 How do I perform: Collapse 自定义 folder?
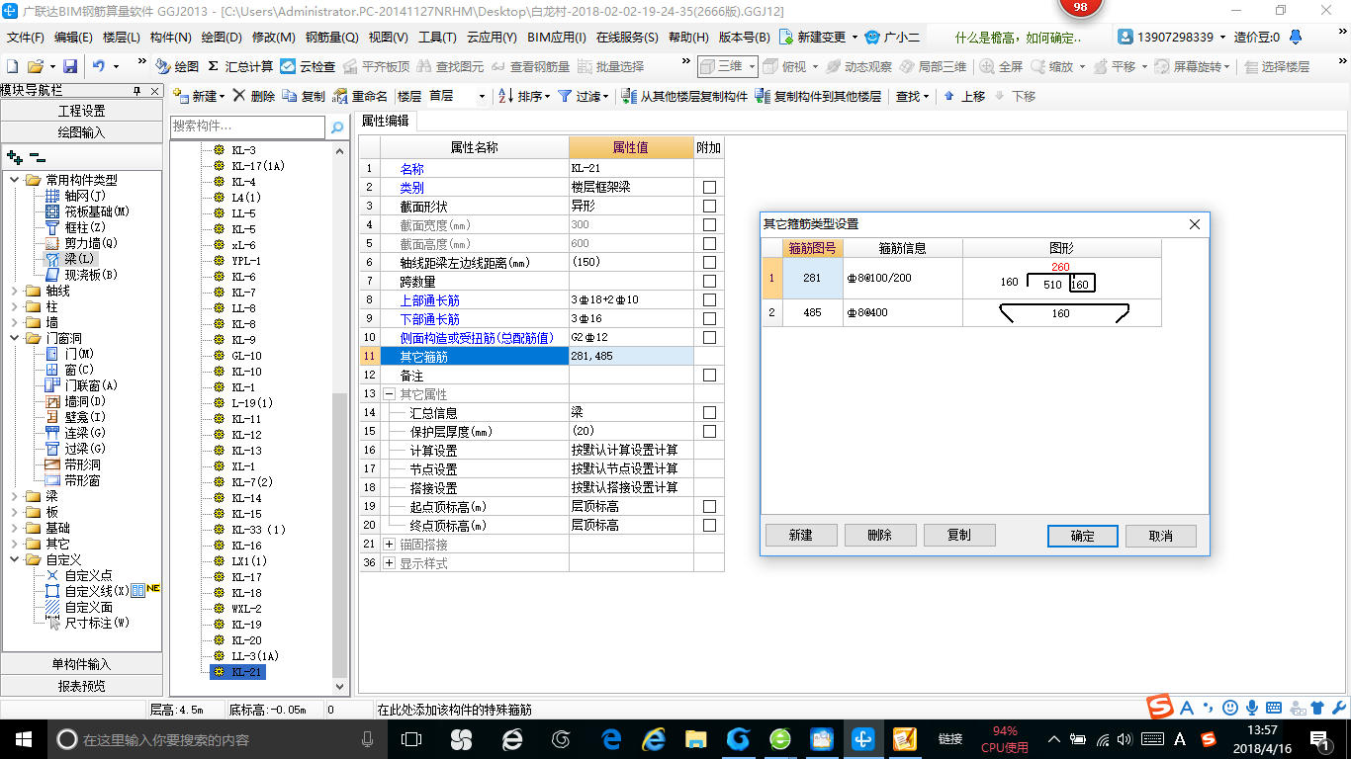[x=15, y=559]
